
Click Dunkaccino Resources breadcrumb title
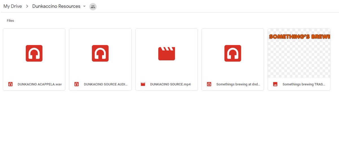(x=56, y=6)
